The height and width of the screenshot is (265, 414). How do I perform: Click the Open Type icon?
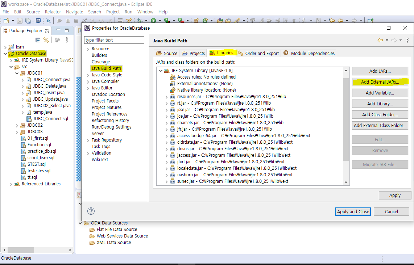(220, 21)
